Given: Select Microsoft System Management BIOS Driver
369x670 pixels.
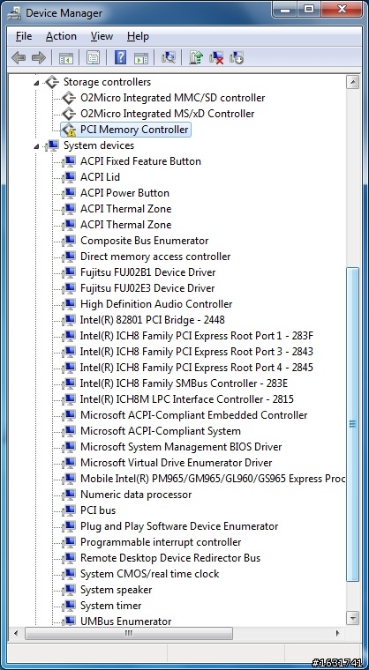Looking at the screenshot, I should pyautogui.click(x=181, y=447).
